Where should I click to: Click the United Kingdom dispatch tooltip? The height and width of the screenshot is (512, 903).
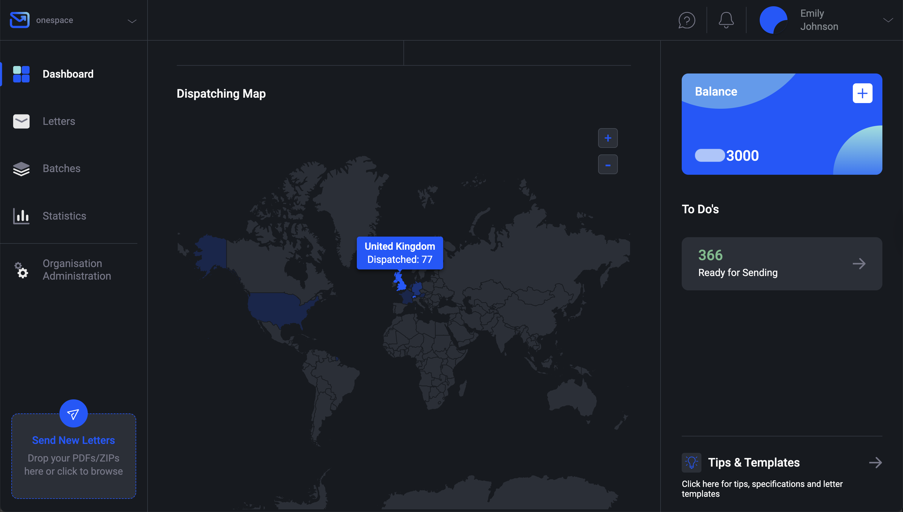400,253
